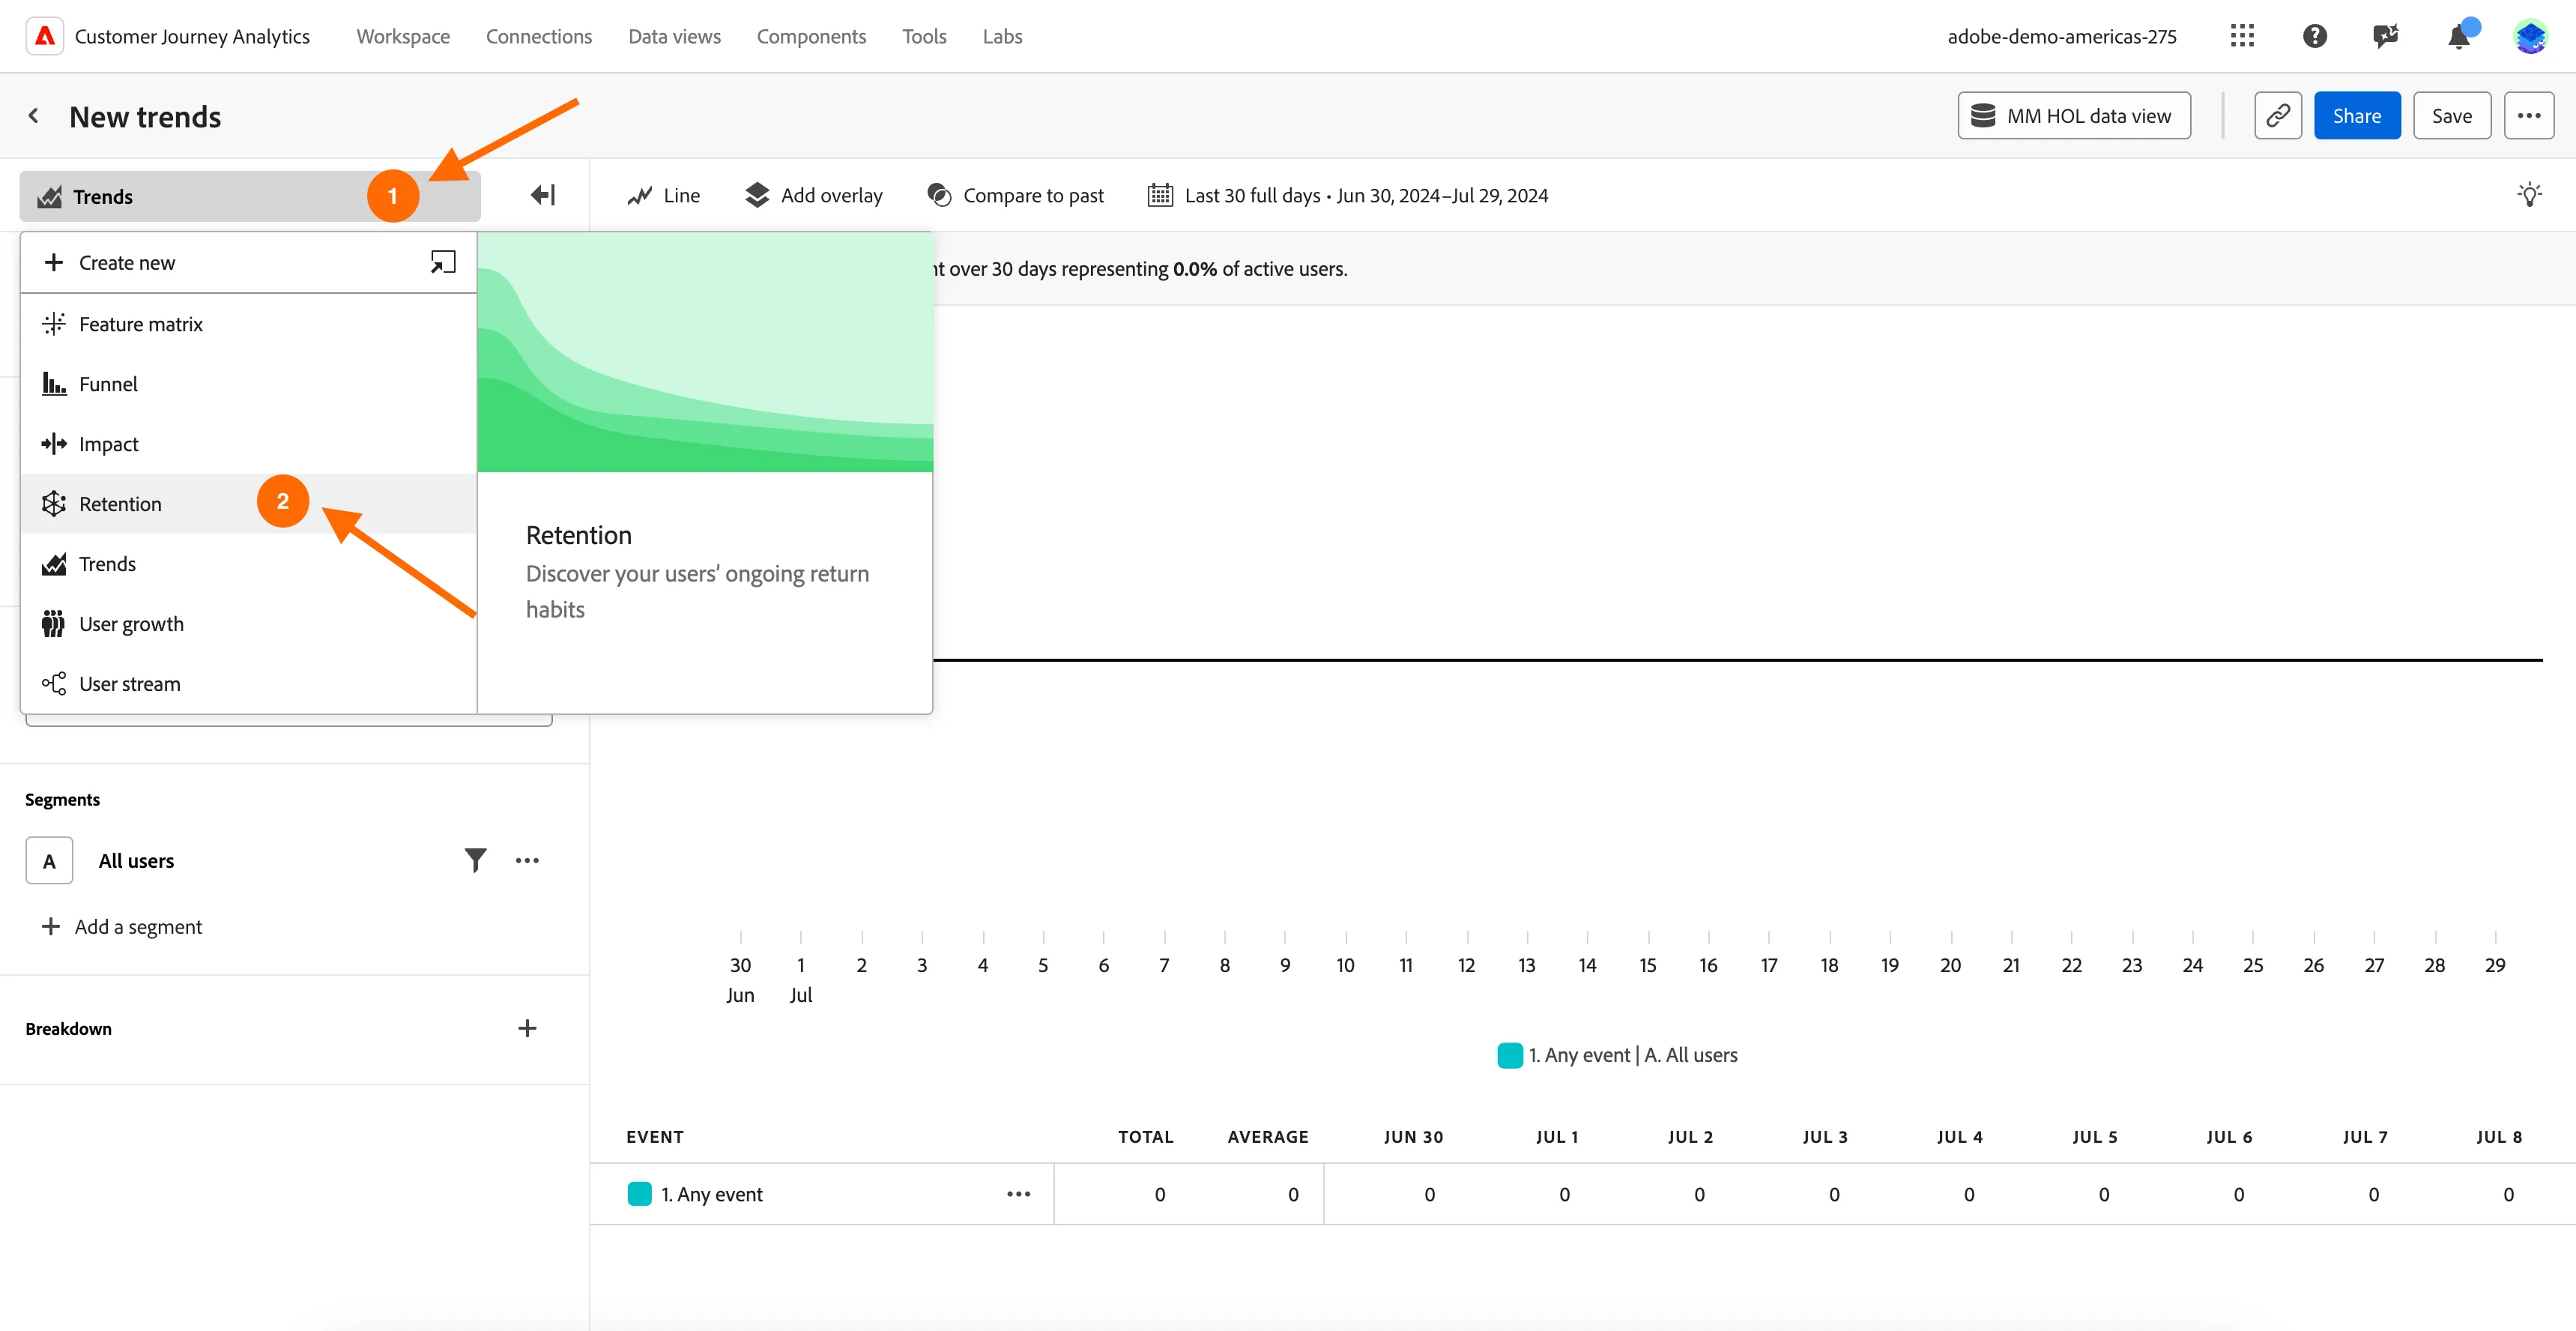Click the blue Share button
Viewport: 2576px width, 1331px height.
click(x=2357, y=116)
